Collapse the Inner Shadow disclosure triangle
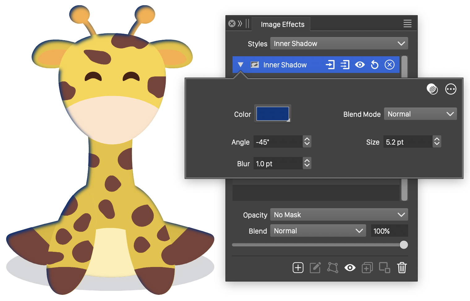The height and width of the screenshot is (301, 470). tap(241, 65)
